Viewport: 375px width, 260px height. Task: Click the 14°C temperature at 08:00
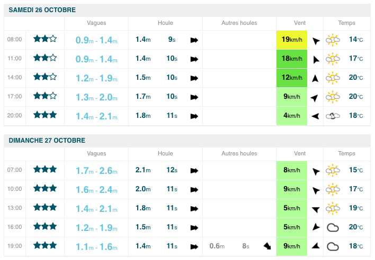[x=355, y=40]
